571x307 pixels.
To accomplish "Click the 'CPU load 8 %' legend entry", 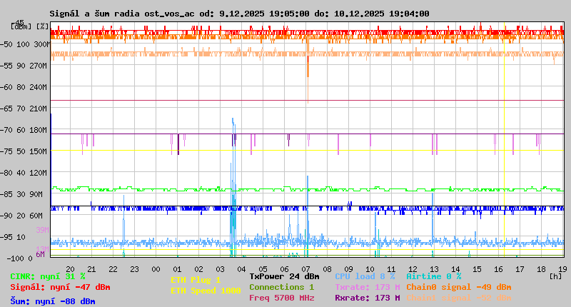I will coord(365,276).
